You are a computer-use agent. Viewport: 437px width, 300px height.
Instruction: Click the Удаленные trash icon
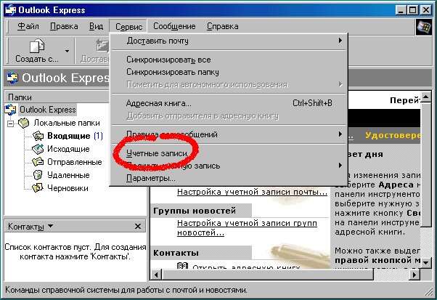(x=38, y=175)
